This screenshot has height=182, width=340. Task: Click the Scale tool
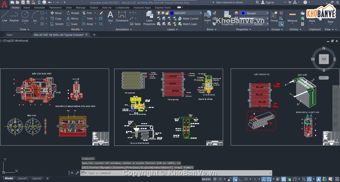72,24
